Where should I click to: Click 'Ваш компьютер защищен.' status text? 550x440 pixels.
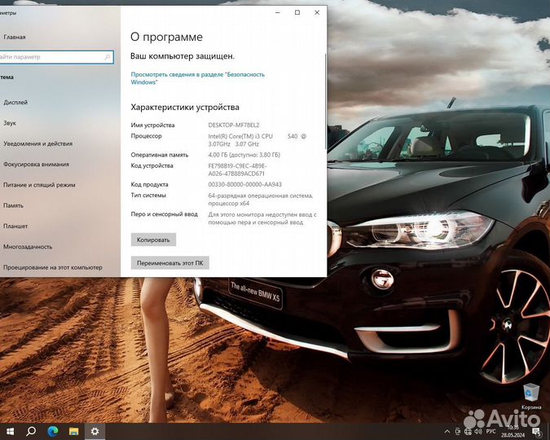click(183, 56)
